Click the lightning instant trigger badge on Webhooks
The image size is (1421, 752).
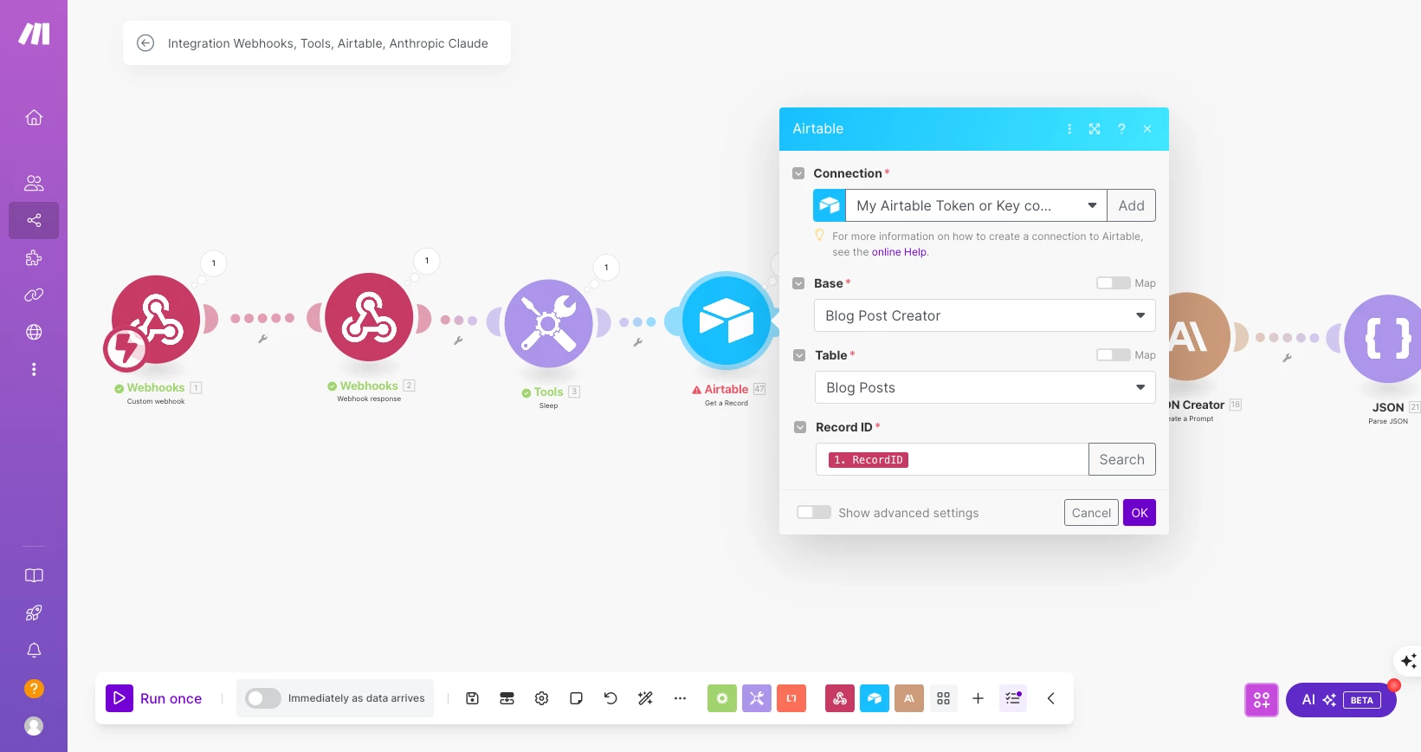(126, 348)
